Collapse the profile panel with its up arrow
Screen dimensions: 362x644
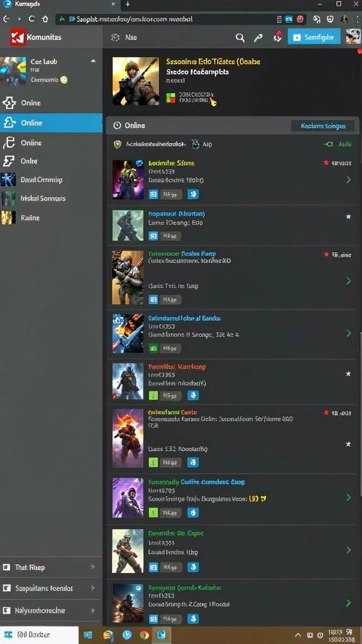pyautogui.click(x=93, y=61)
